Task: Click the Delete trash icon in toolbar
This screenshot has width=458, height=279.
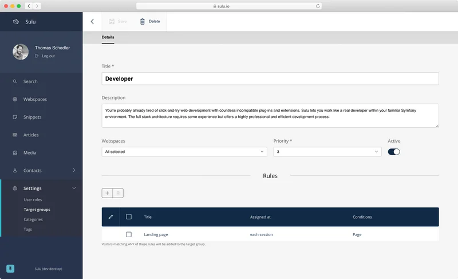Action: pyautogui.click(x=143, y=21)
